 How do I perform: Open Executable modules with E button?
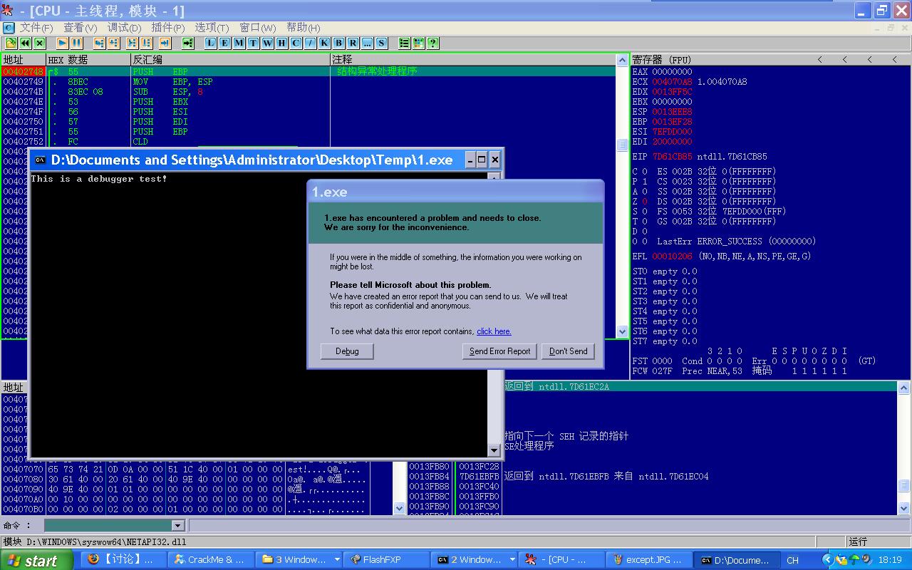coord(224,43)
